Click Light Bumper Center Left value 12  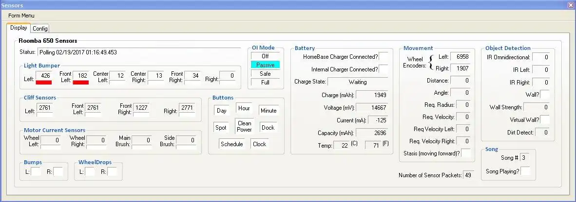[117, 76]
